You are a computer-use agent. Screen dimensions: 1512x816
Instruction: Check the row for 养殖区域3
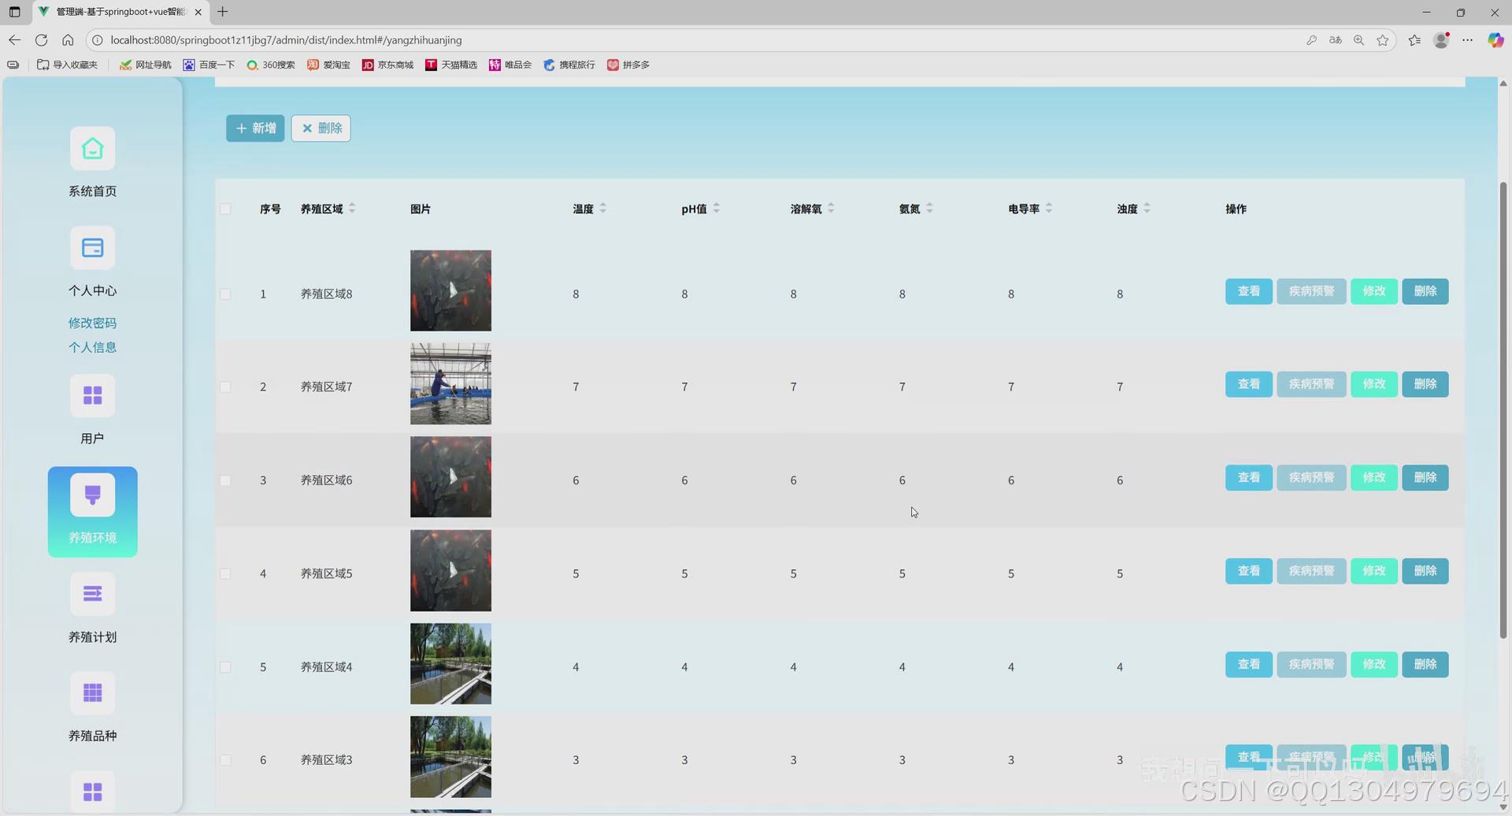[x=225, y=760]
